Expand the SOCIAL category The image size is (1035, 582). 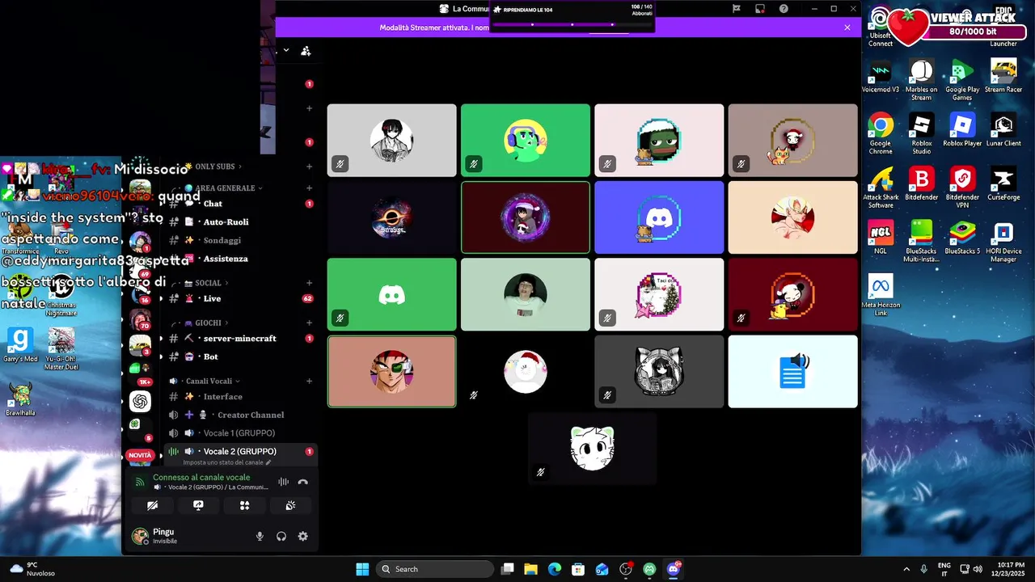pyautogui.click(x=206, y=283)
